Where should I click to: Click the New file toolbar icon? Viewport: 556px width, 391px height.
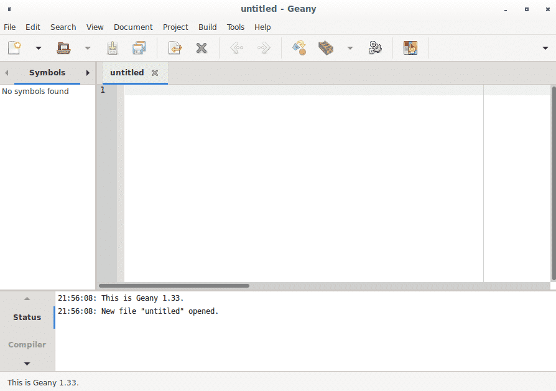pos(14,48)
